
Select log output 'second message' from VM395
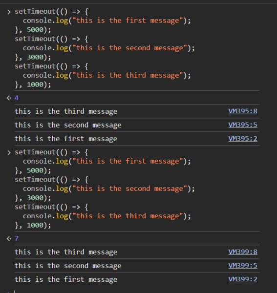click(x=68, y=125)
